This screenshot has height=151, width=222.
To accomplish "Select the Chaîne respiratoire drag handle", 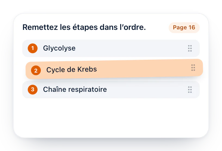I will pyautogui.click(x=190, y=90).
